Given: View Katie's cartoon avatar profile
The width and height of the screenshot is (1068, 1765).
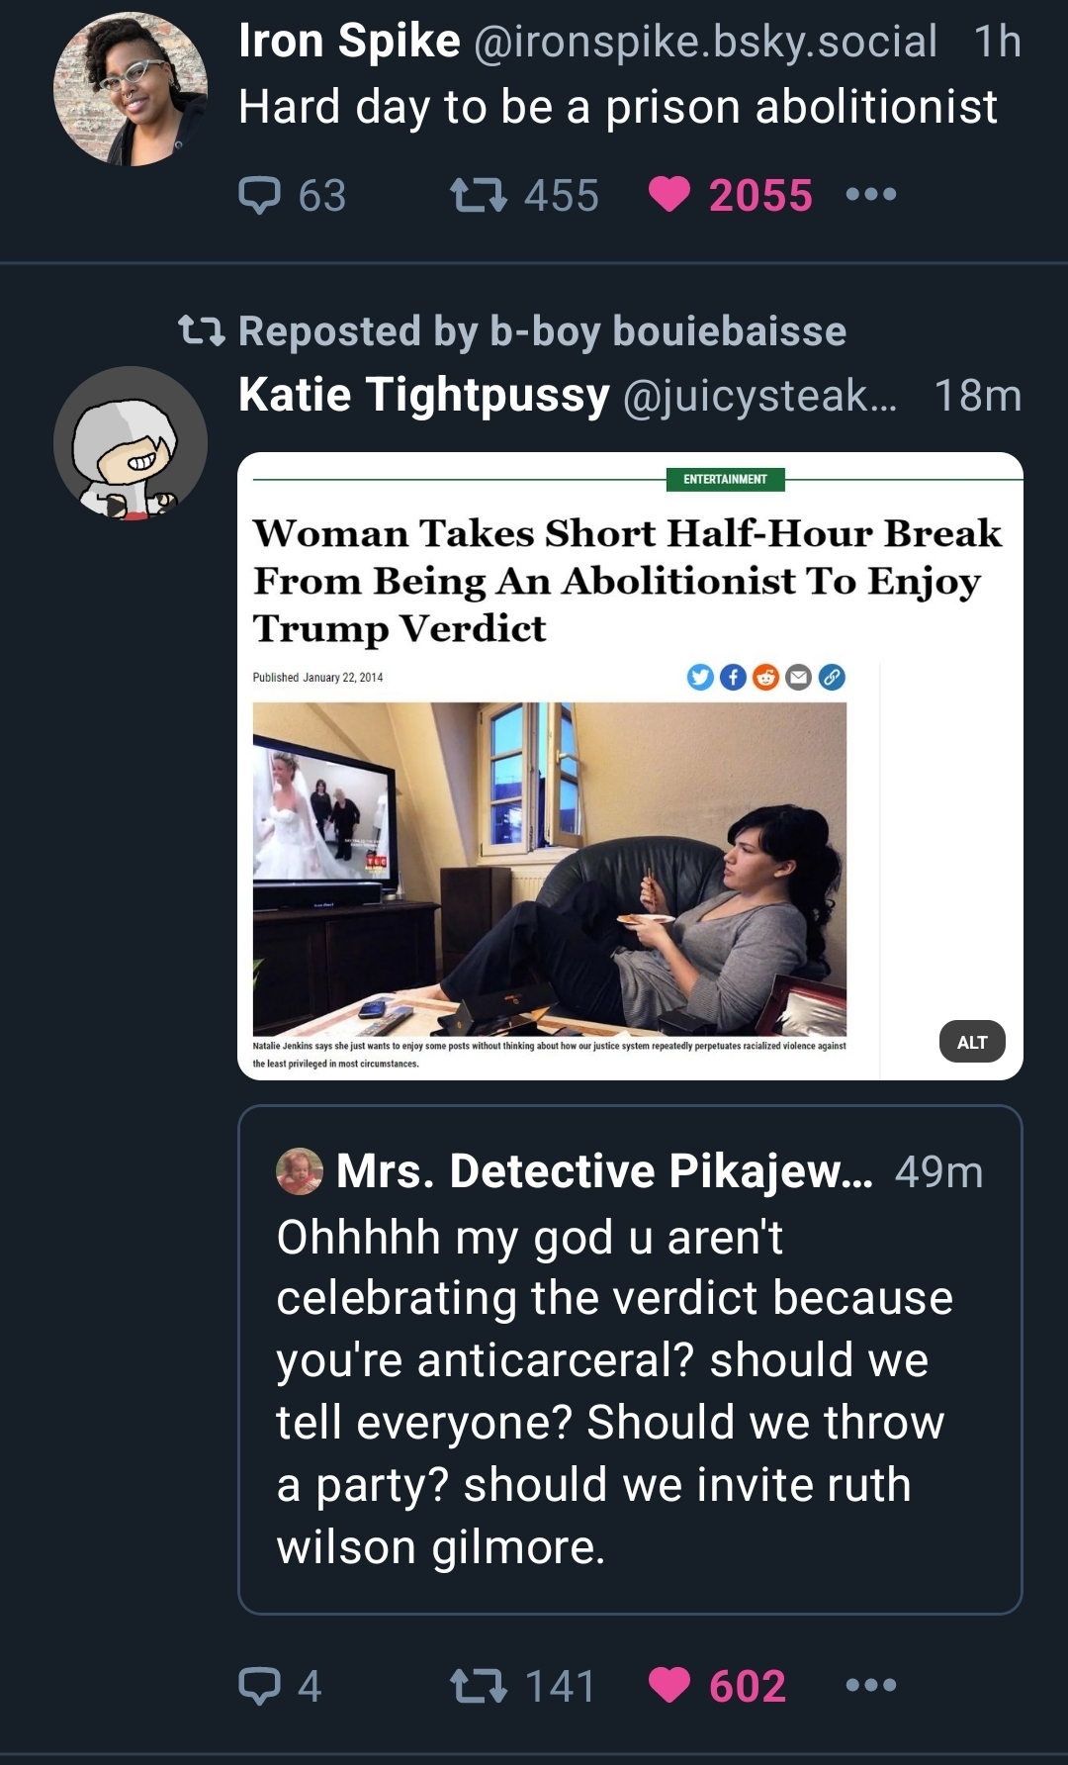Looking at the screenshot, I should 131,443.
